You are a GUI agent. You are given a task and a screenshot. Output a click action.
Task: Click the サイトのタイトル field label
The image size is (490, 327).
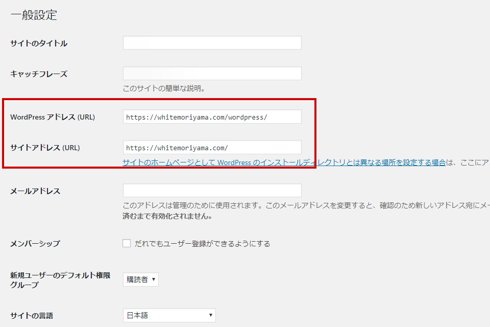(39, 43)
